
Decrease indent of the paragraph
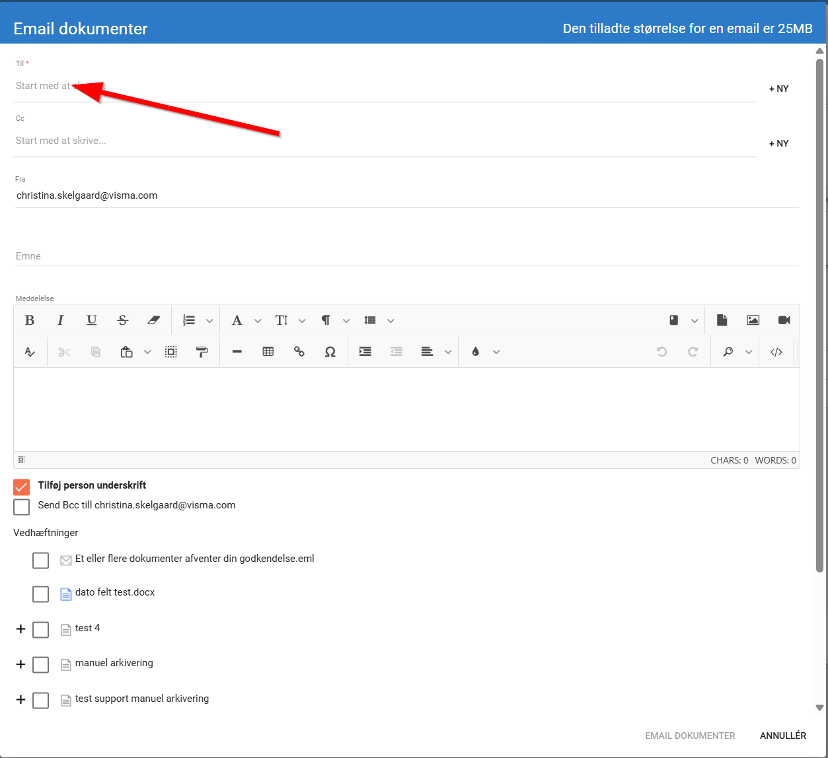click(396, 352)
